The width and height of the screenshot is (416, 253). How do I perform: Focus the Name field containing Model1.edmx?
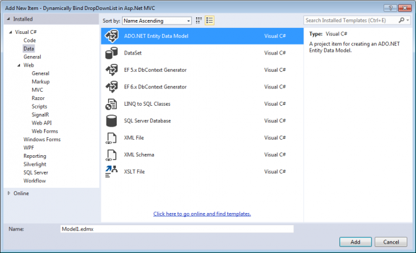coord(177,229)
